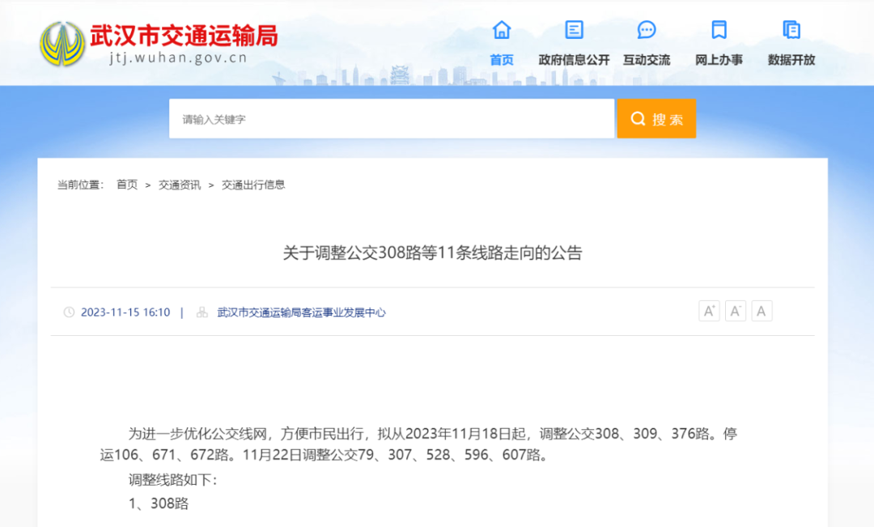Decrease font size with the A⁻ button

point(736,310)
